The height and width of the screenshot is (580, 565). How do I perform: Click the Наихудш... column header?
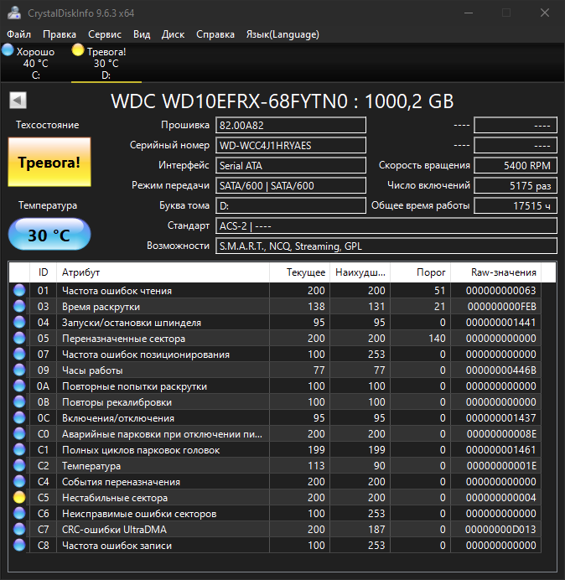(360, 272)
